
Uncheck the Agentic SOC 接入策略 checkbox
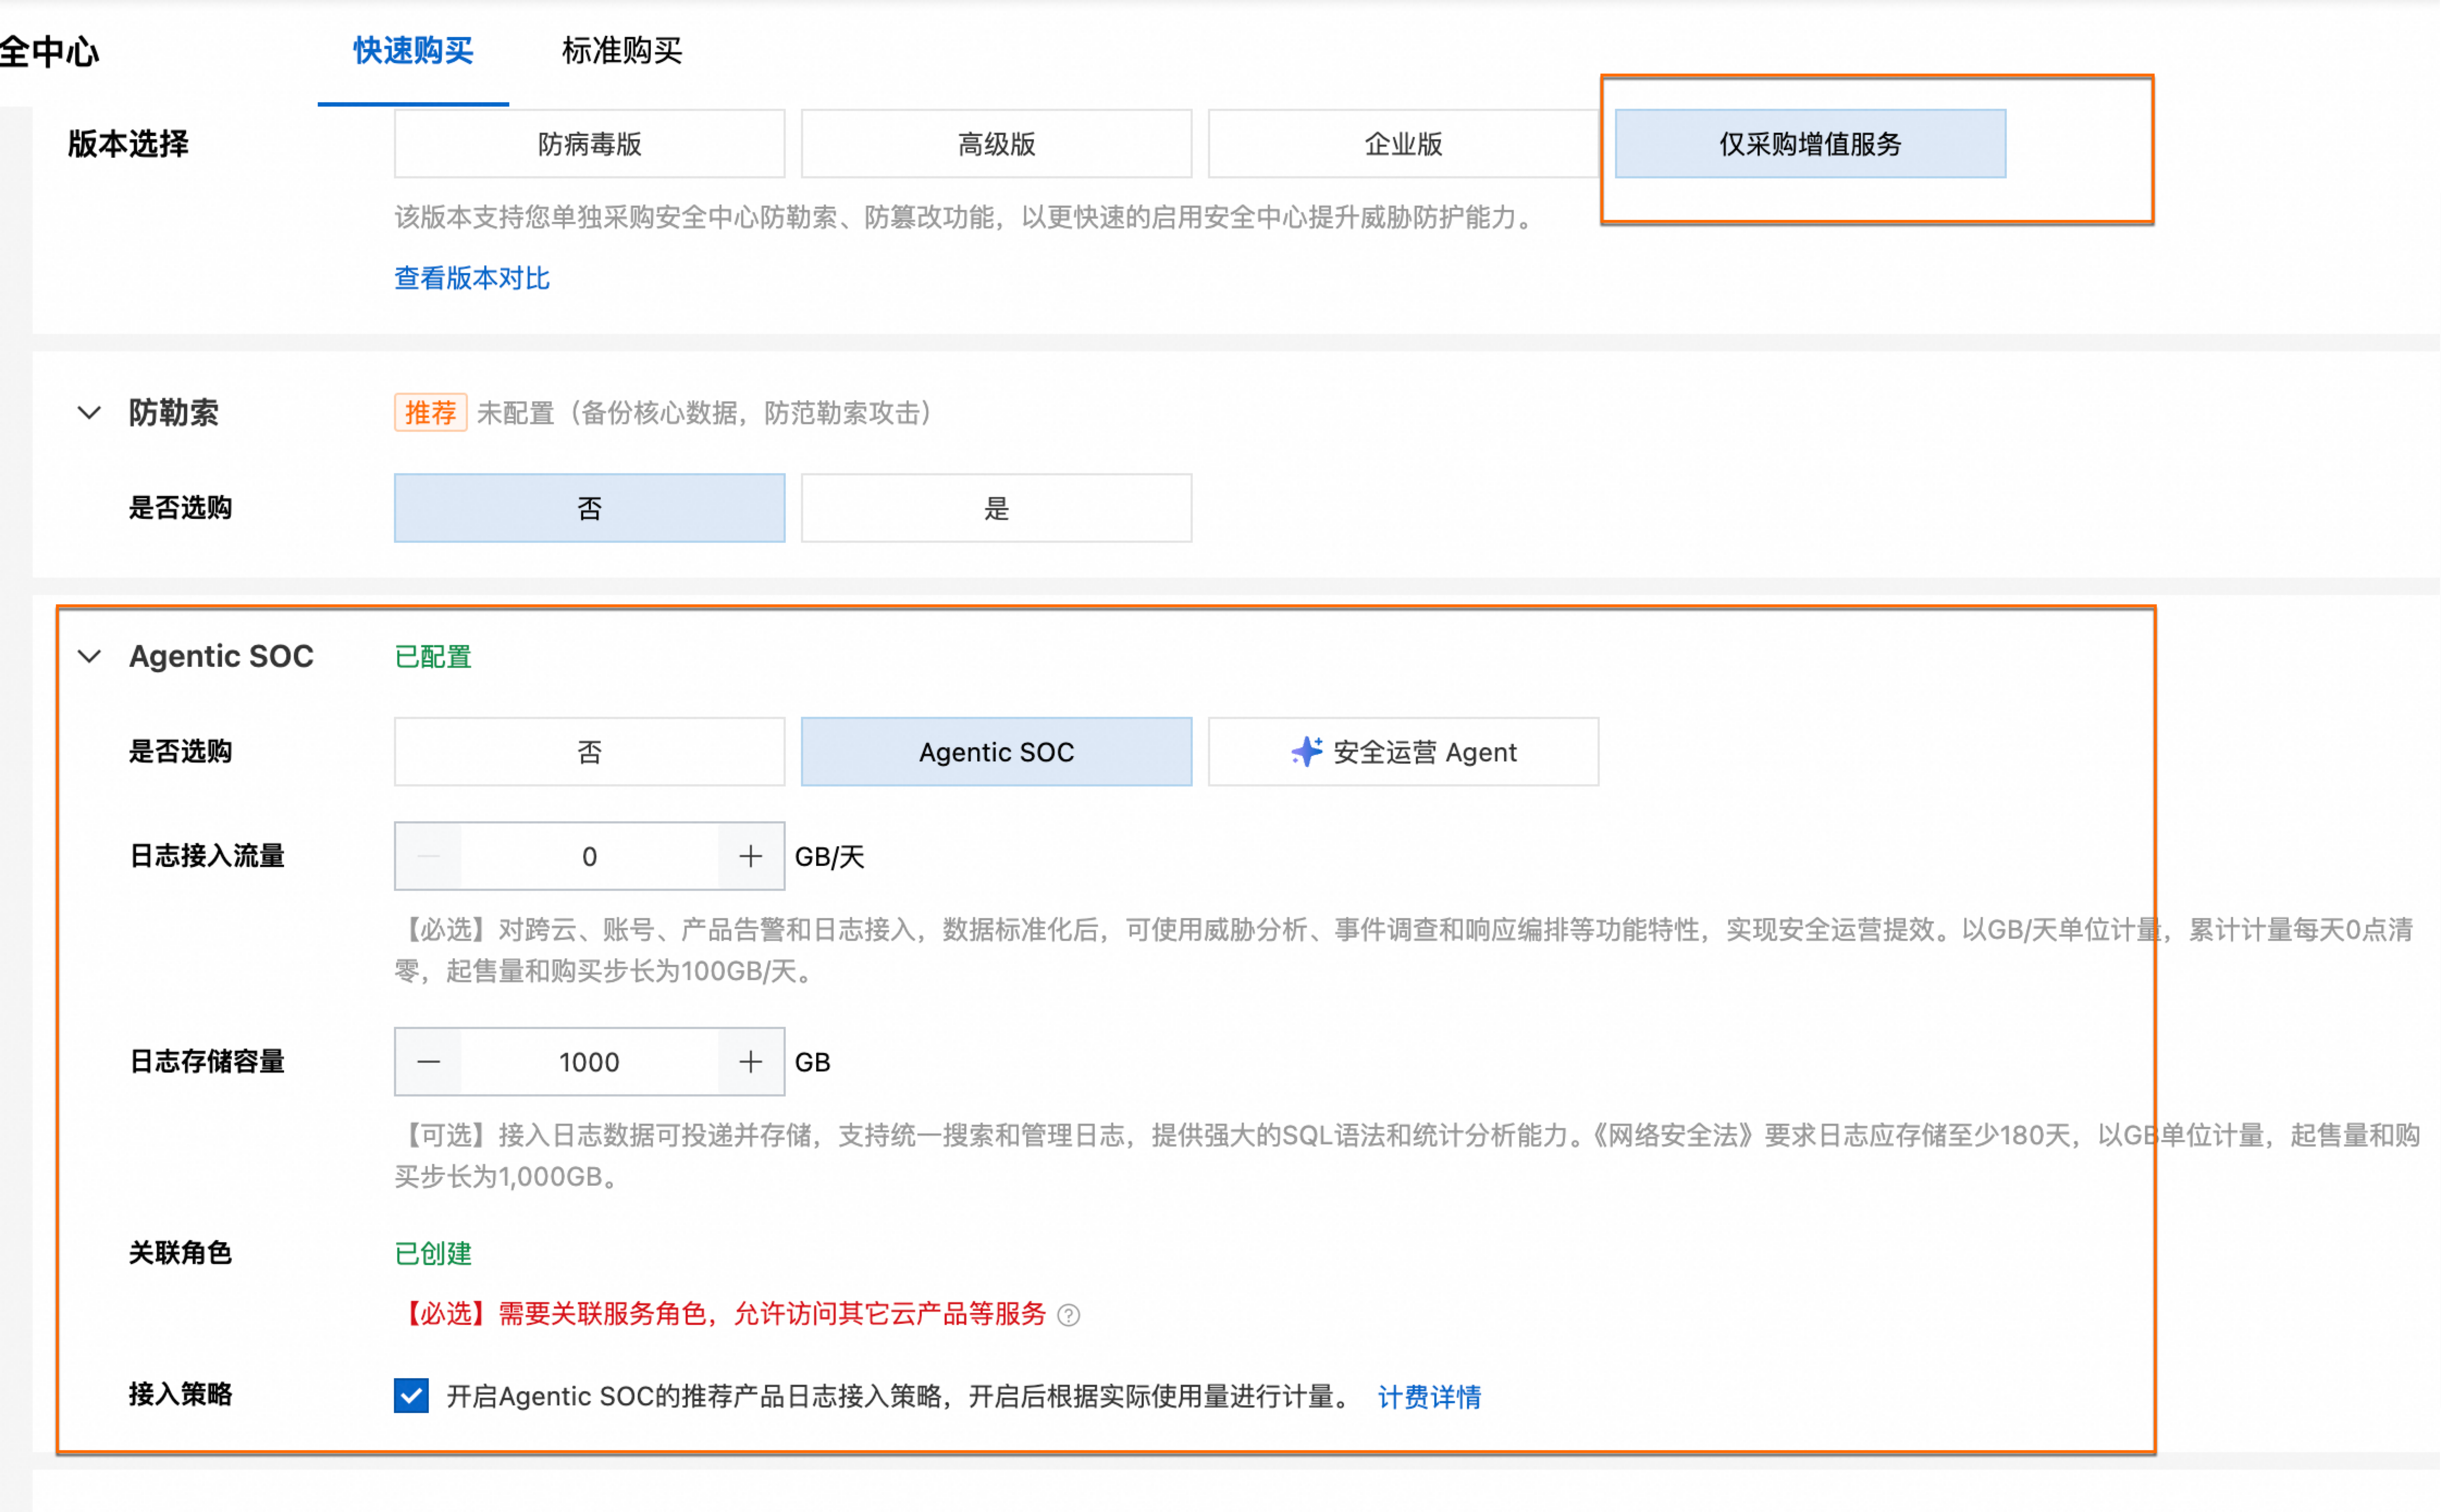pyautogui.click(x=411, y=1395)
